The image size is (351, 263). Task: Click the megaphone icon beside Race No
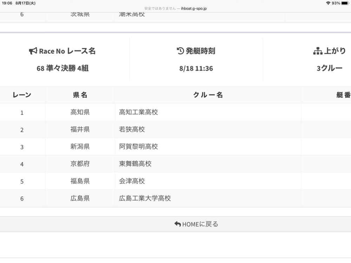tap(33, 51)
